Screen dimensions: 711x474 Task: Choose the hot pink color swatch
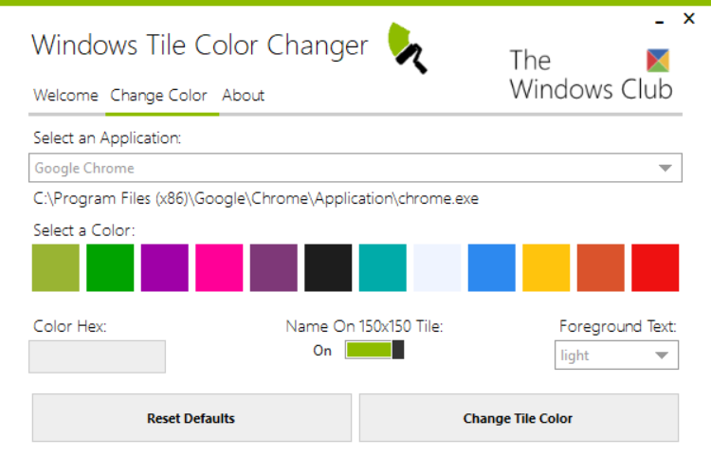(219, 267)
